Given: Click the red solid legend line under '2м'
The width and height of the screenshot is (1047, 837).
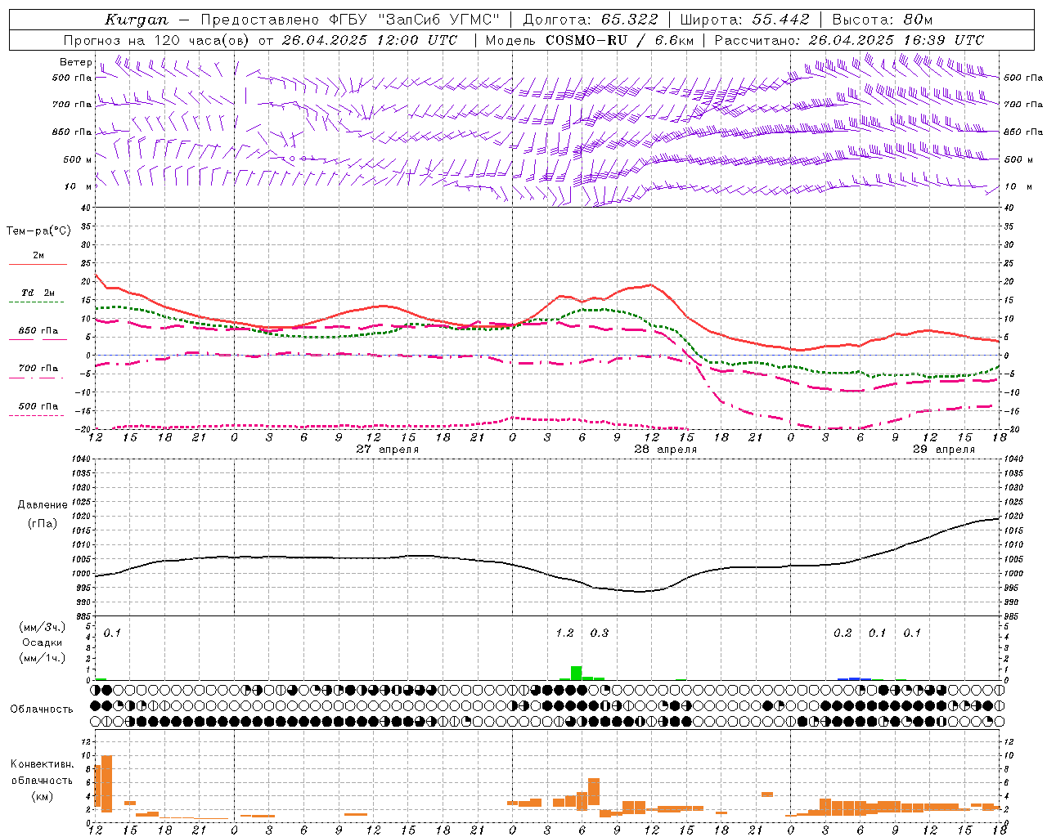Looking at the screenshot, I should pos(38,265).
